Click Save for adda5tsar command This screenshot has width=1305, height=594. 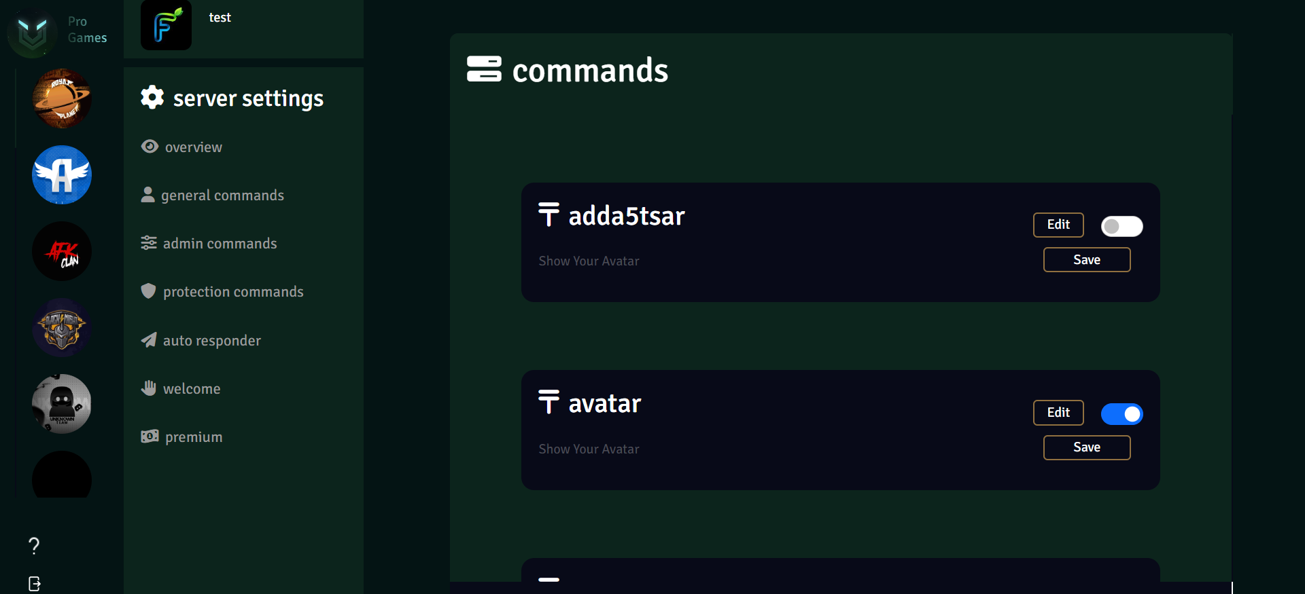click(x=1087, y=260)
